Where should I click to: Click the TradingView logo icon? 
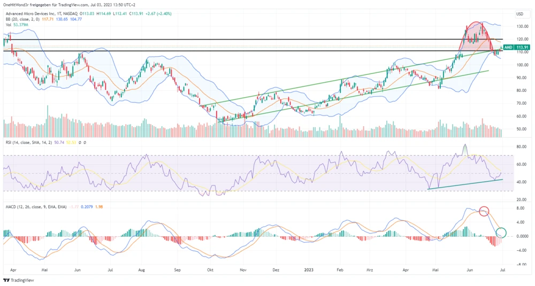tap(6, 280)
